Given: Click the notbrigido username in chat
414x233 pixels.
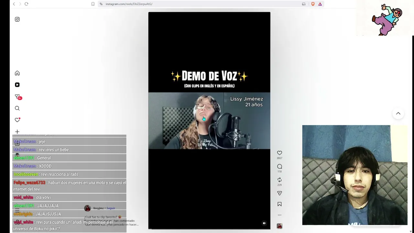Looking at the screenshot, I should [23, 214].
